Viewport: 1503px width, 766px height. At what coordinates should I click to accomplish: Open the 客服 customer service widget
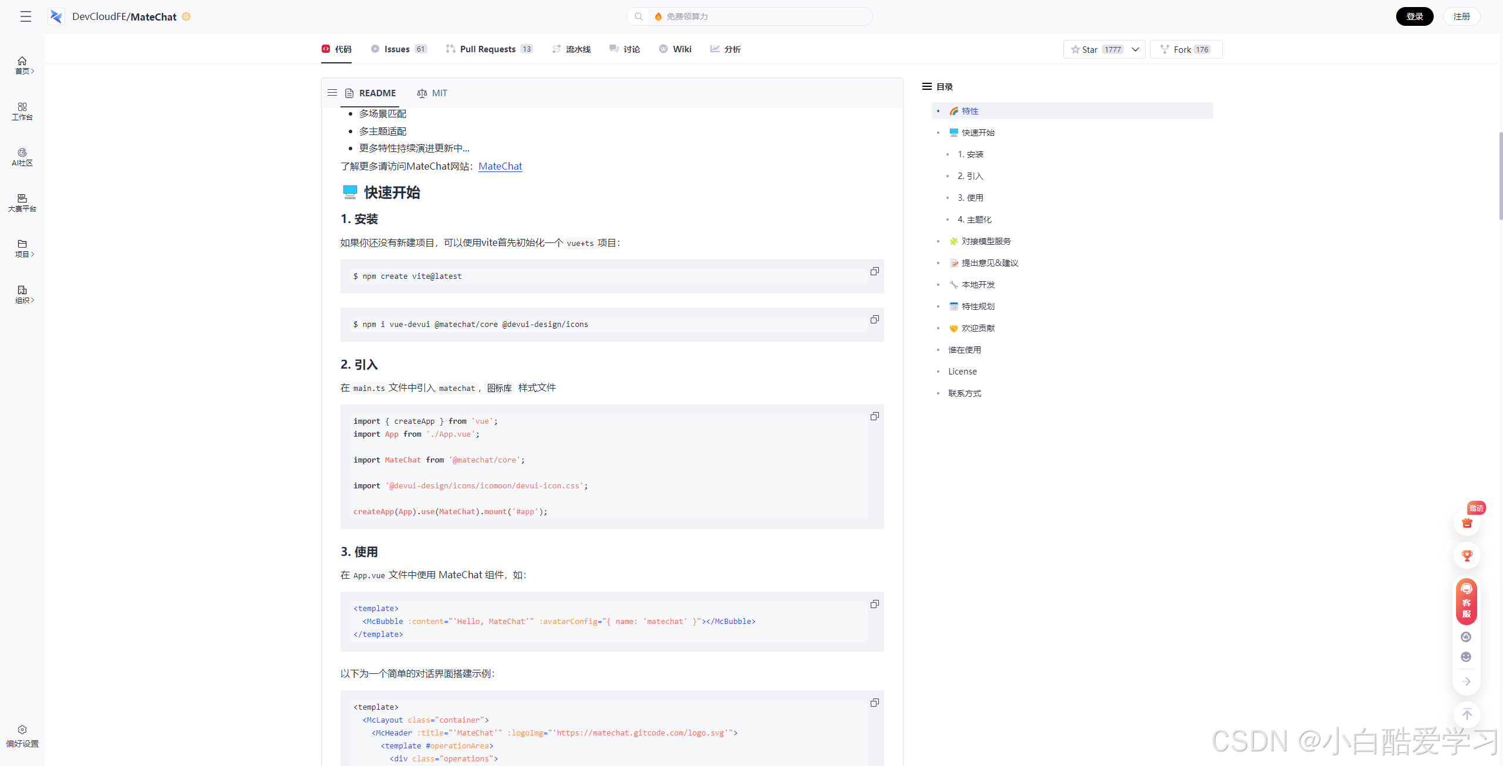tap(1466, 602)
